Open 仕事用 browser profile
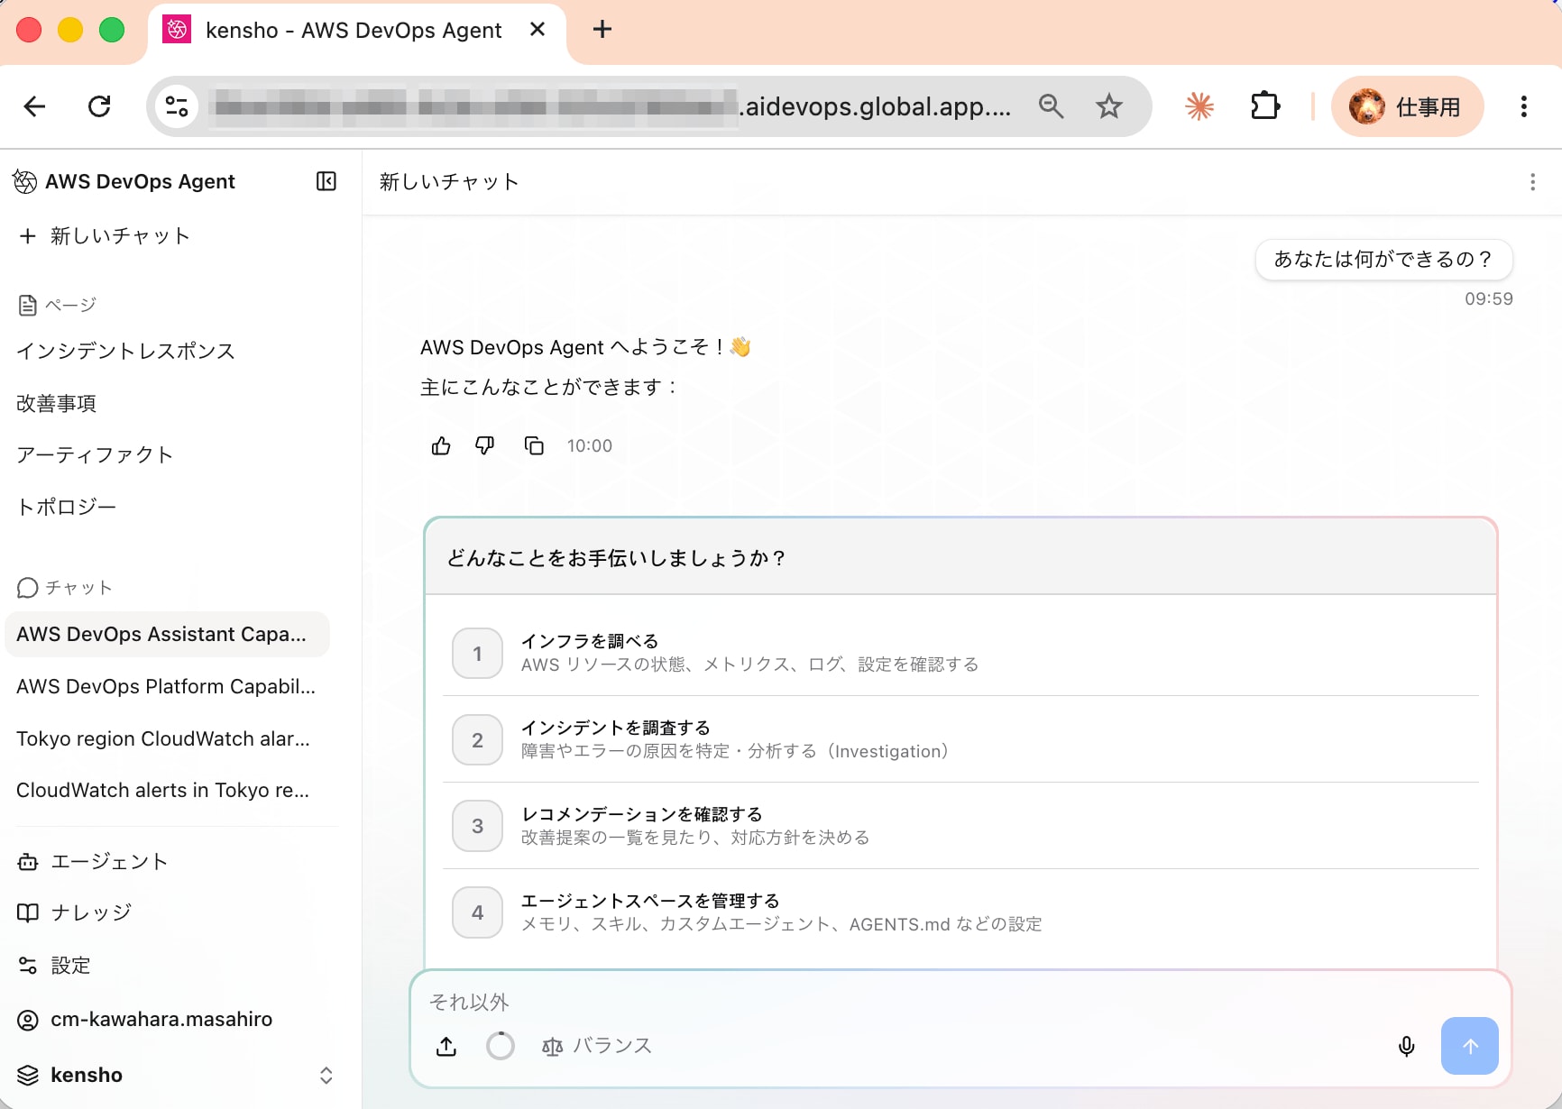Image resolution: width=1562 pixels, height=1109 pixels. [1407, 106]
